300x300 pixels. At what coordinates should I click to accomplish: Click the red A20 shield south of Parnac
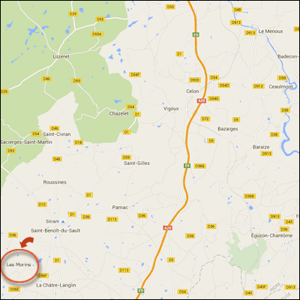coord(167,228)
